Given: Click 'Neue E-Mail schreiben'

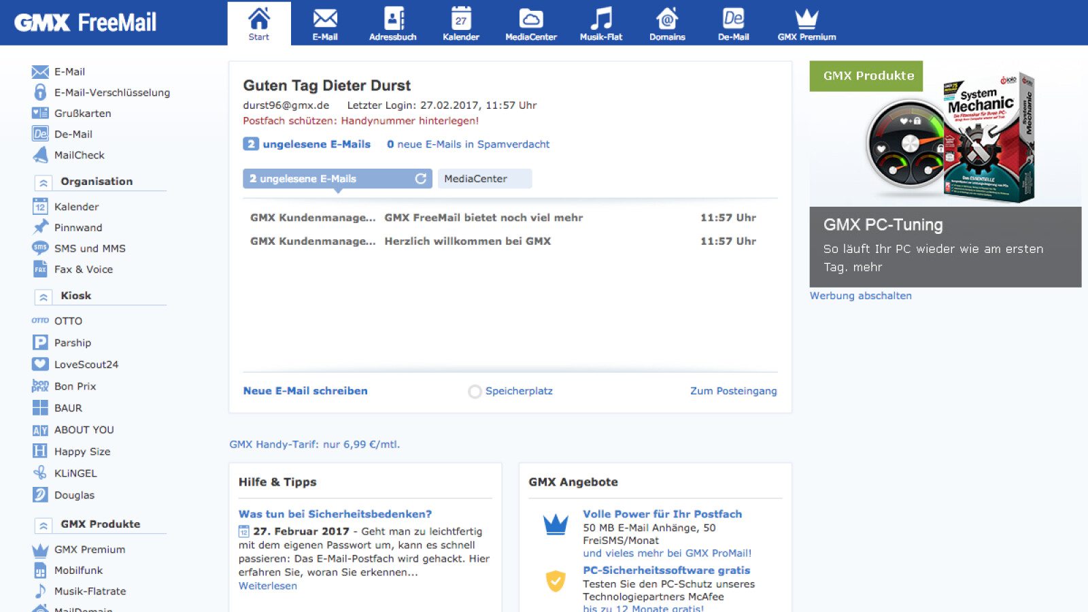Looking at the screenshot, I should tap(305, 391).
